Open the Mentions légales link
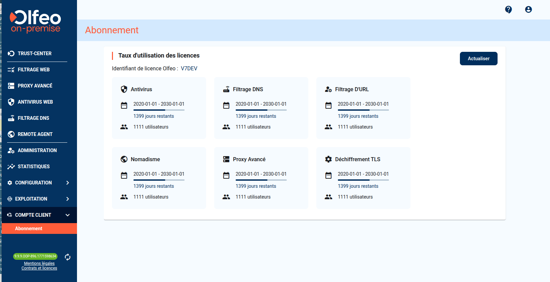Screen dimensions: 550x282 (x=39, y=263)
